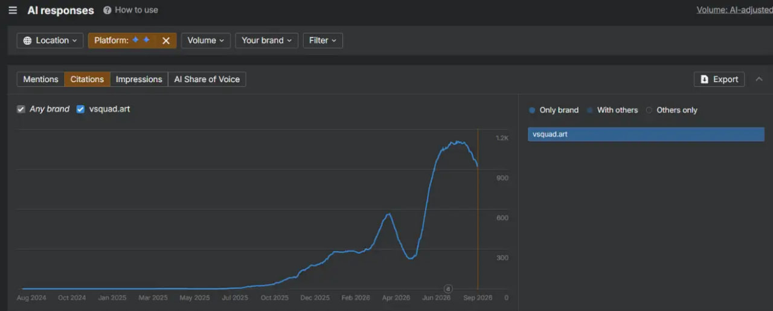Click the Aug 2024 axis label
This screenshot has height=311, width=773.
31,298
